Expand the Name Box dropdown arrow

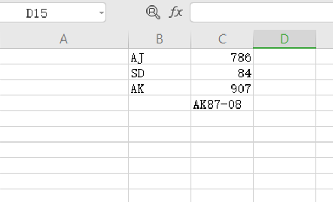101,13
